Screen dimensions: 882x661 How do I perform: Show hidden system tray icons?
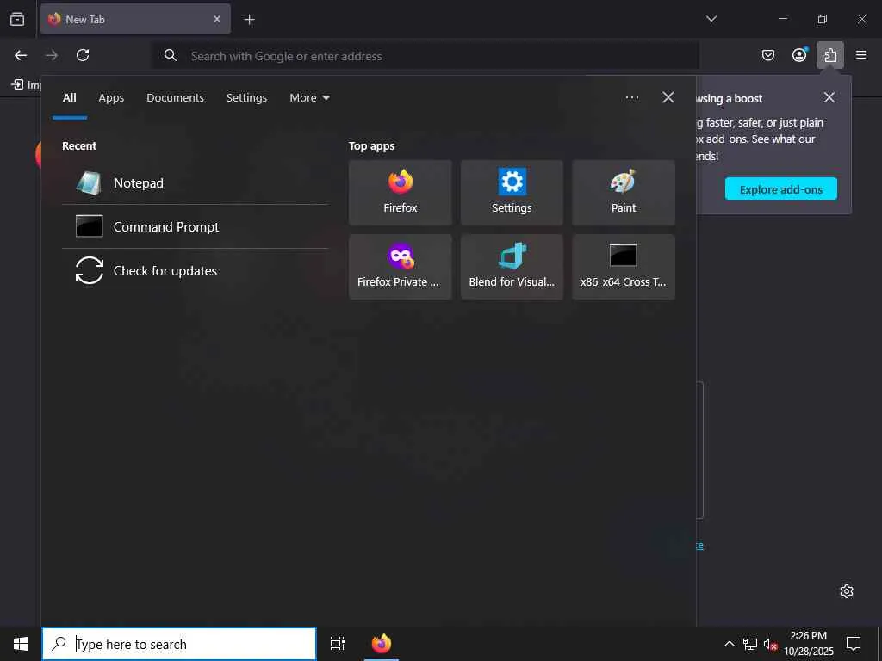click(x=729, y=644)
